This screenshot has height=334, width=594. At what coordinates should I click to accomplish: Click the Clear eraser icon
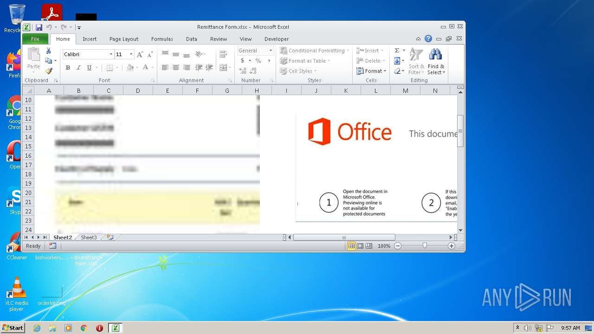397,71
